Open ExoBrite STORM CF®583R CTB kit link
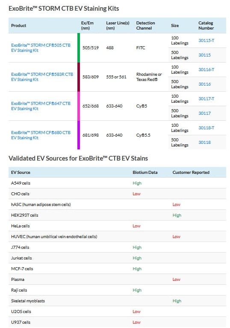Image resolution: width=230 pixels, height=328 pixels. (x=42, y=77)
